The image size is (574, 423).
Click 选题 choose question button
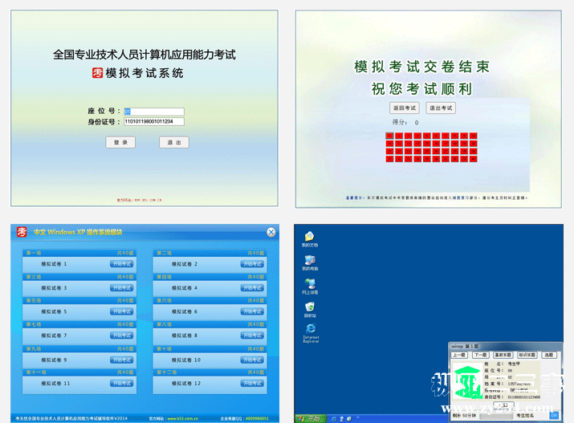point(549,355)
